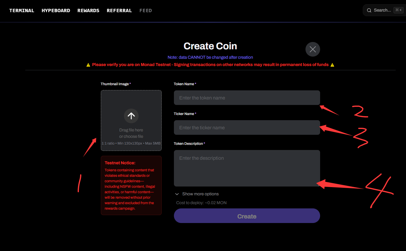Focus the Token Description text area

(x=247, y=168)
